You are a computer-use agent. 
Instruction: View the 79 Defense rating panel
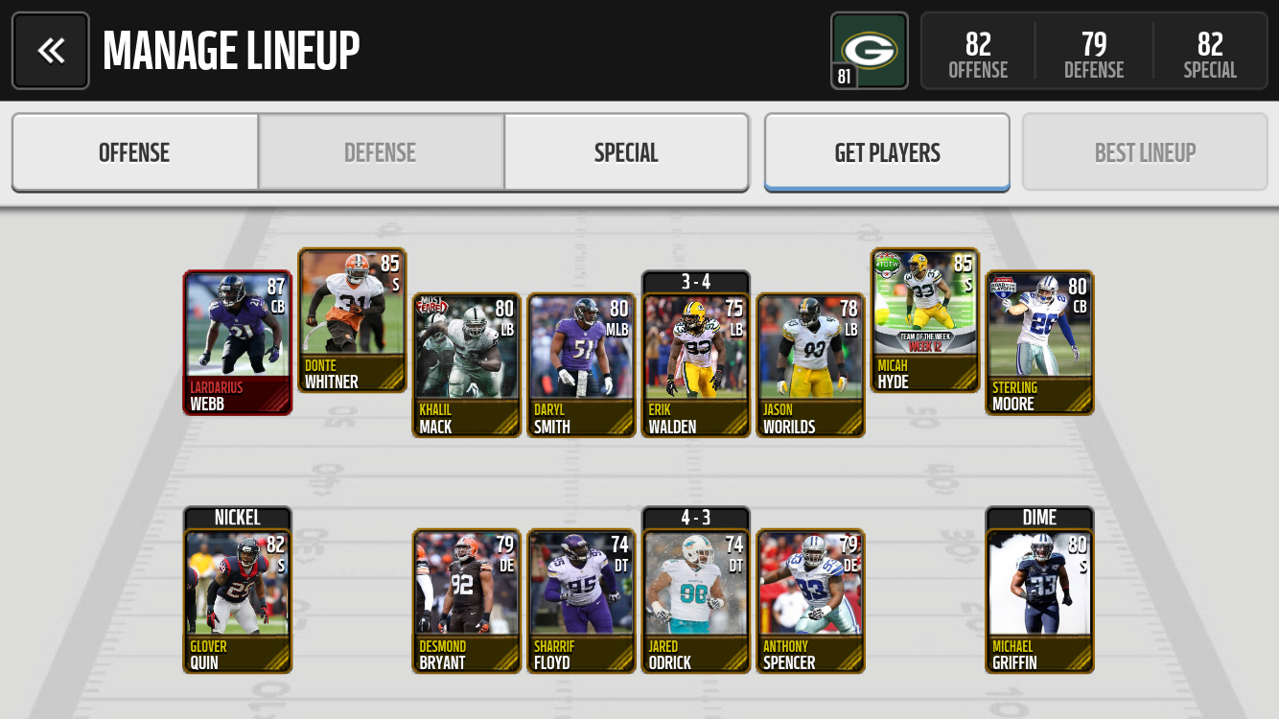point(1094,51)
